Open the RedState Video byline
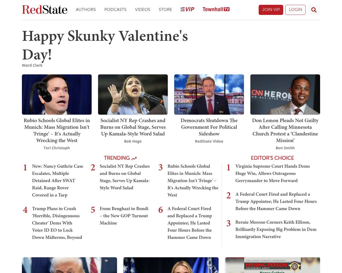This screenshot has height=273, width=342. pyautogui.click(x=209, y=141)
